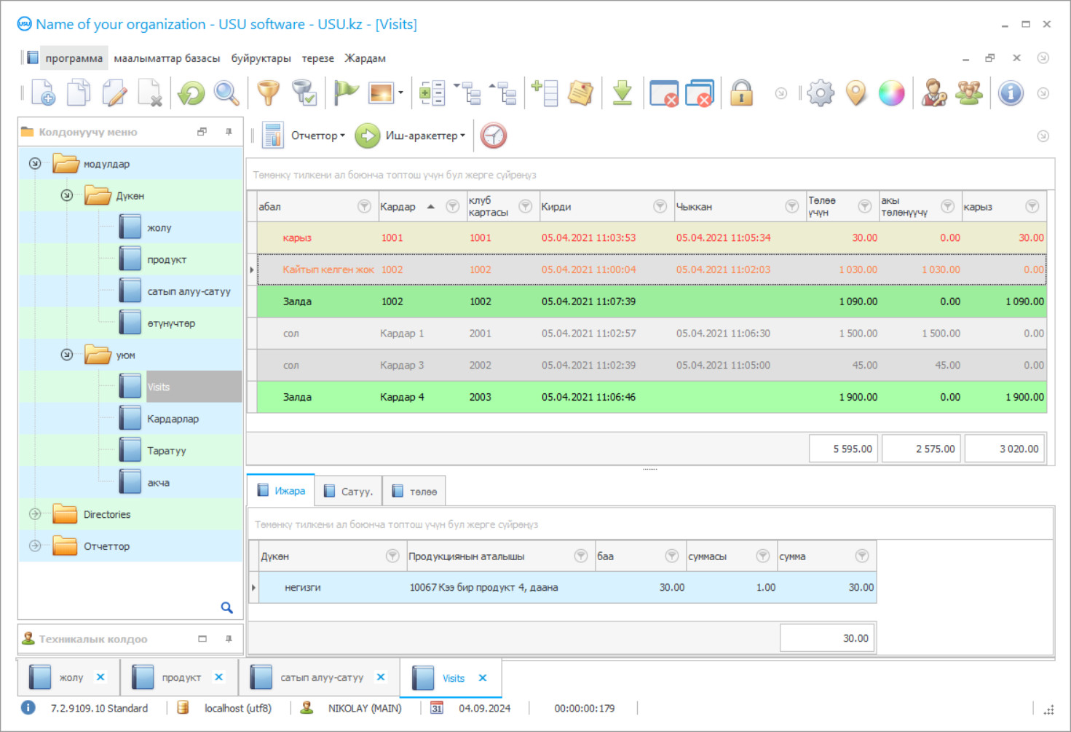
Task: Toggle filter on Кардар column header
Action: pos(452,207)
